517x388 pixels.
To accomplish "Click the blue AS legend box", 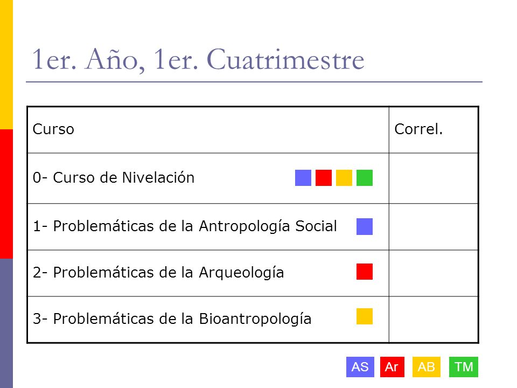I will pos(360,366).
